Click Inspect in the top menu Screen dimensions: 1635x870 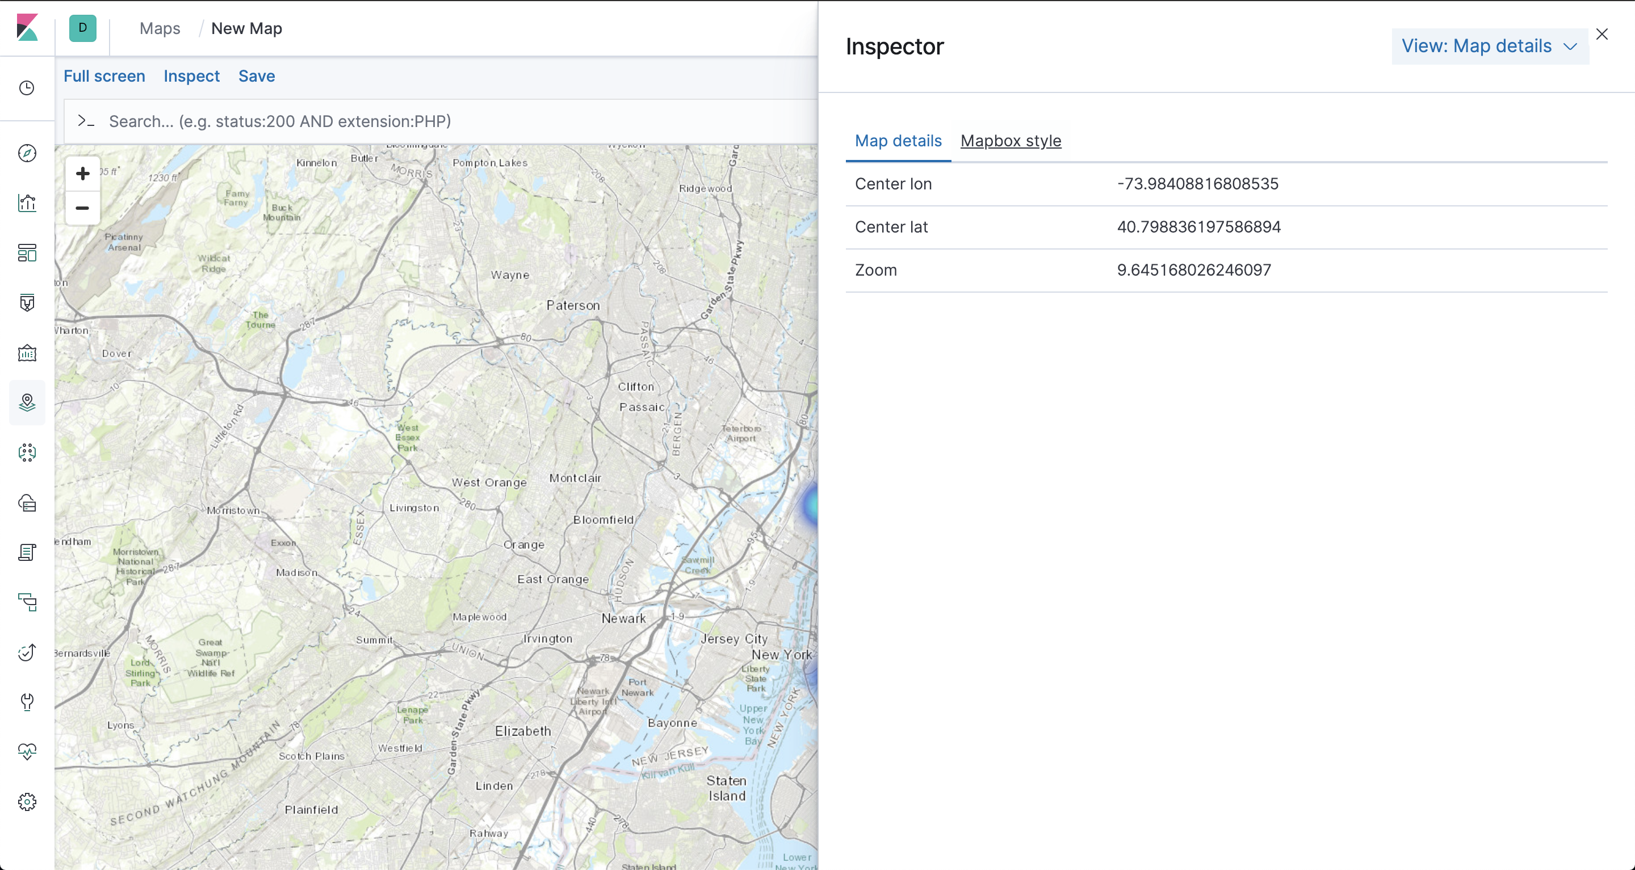point(192,76)
